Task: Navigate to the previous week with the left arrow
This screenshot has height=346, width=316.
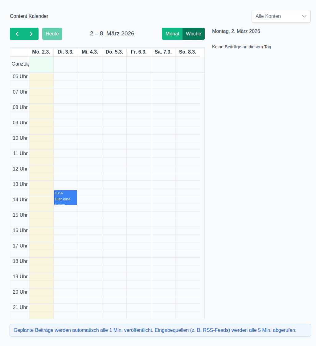Action: [x=17, y=34]
